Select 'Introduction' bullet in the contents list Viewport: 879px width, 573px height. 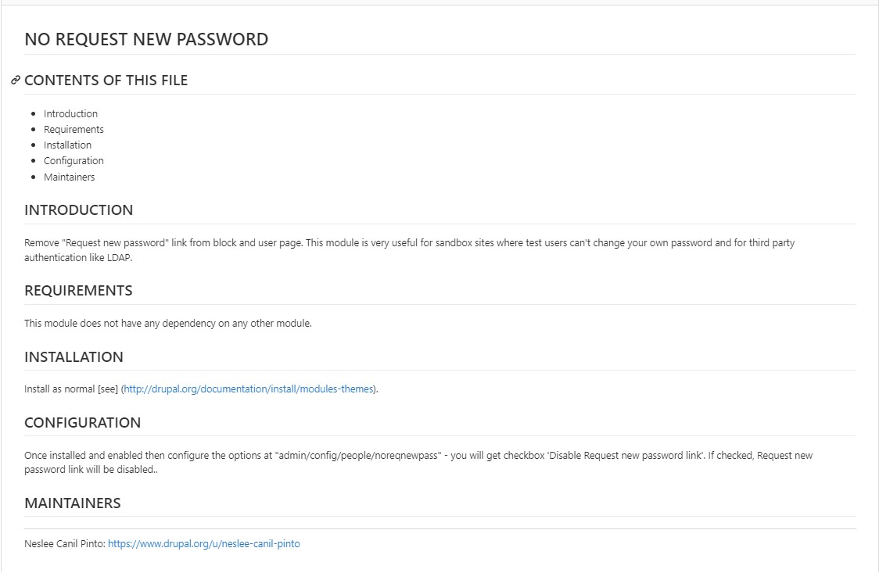70,113
